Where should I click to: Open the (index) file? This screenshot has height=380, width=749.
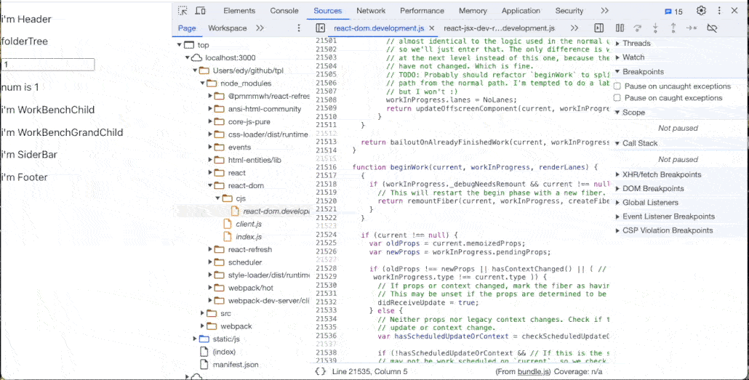224,352
